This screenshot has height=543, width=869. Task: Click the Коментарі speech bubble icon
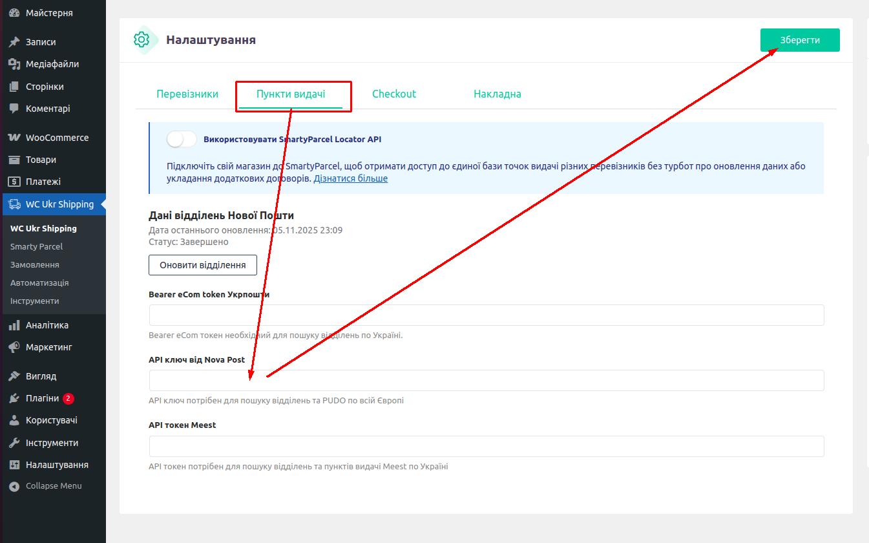(x=14, y=109)
